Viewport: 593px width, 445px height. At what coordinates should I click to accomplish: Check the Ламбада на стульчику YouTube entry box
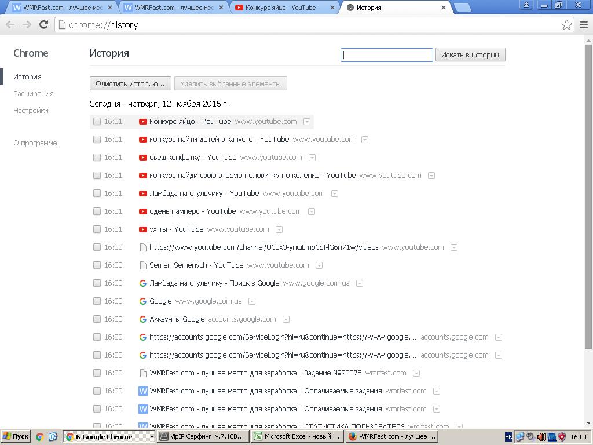[x=97, y=194]
